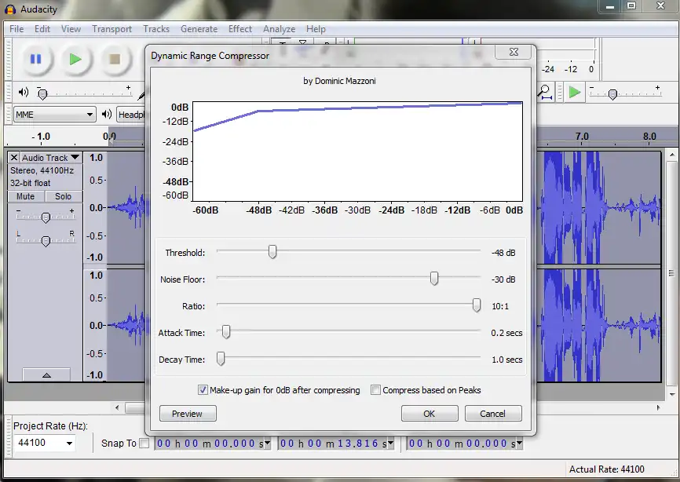Toggle the Snap To checkbox
This screenshot has height=482, width=680.
(144, 443)
